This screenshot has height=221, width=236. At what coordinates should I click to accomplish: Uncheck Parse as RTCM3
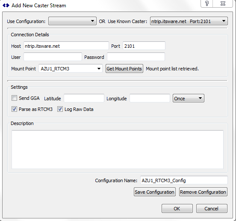click(14, 109)
